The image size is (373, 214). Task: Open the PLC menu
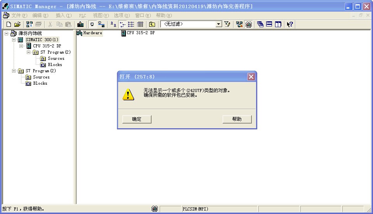82,16
